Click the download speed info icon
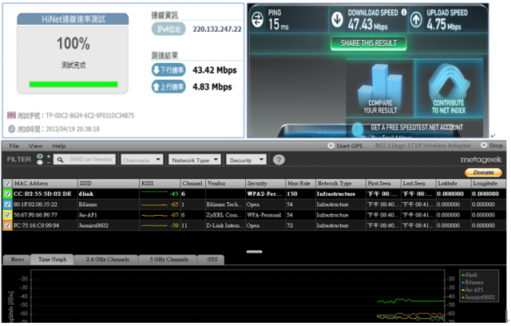Screen dimensions: 511x326 (404, 13)
